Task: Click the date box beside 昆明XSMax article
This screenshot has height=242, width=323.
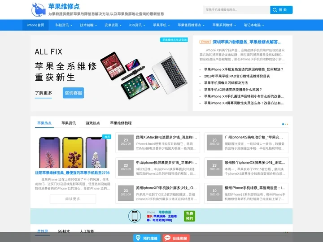Action: point(126,143)
